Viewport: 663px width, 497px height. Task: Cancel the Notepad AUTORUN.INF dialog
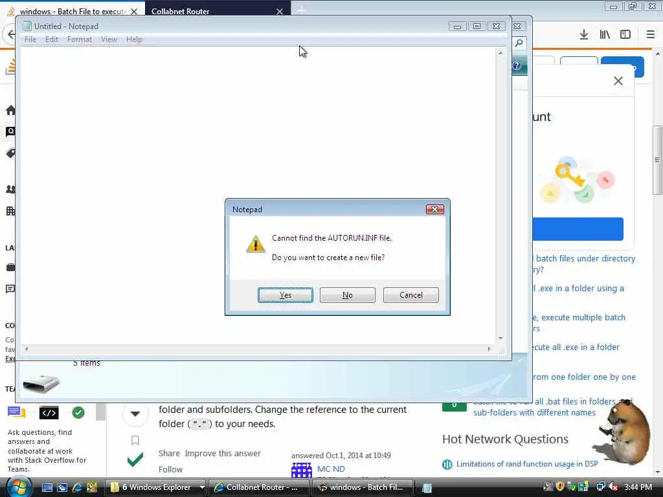pyautogui.click(x=411, y=295)
